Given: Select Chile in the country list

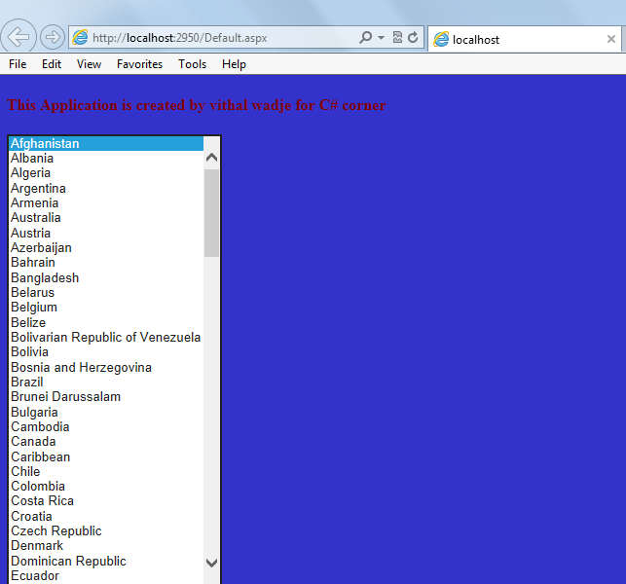Looking at the screenshot, I should tap(106, 471).
